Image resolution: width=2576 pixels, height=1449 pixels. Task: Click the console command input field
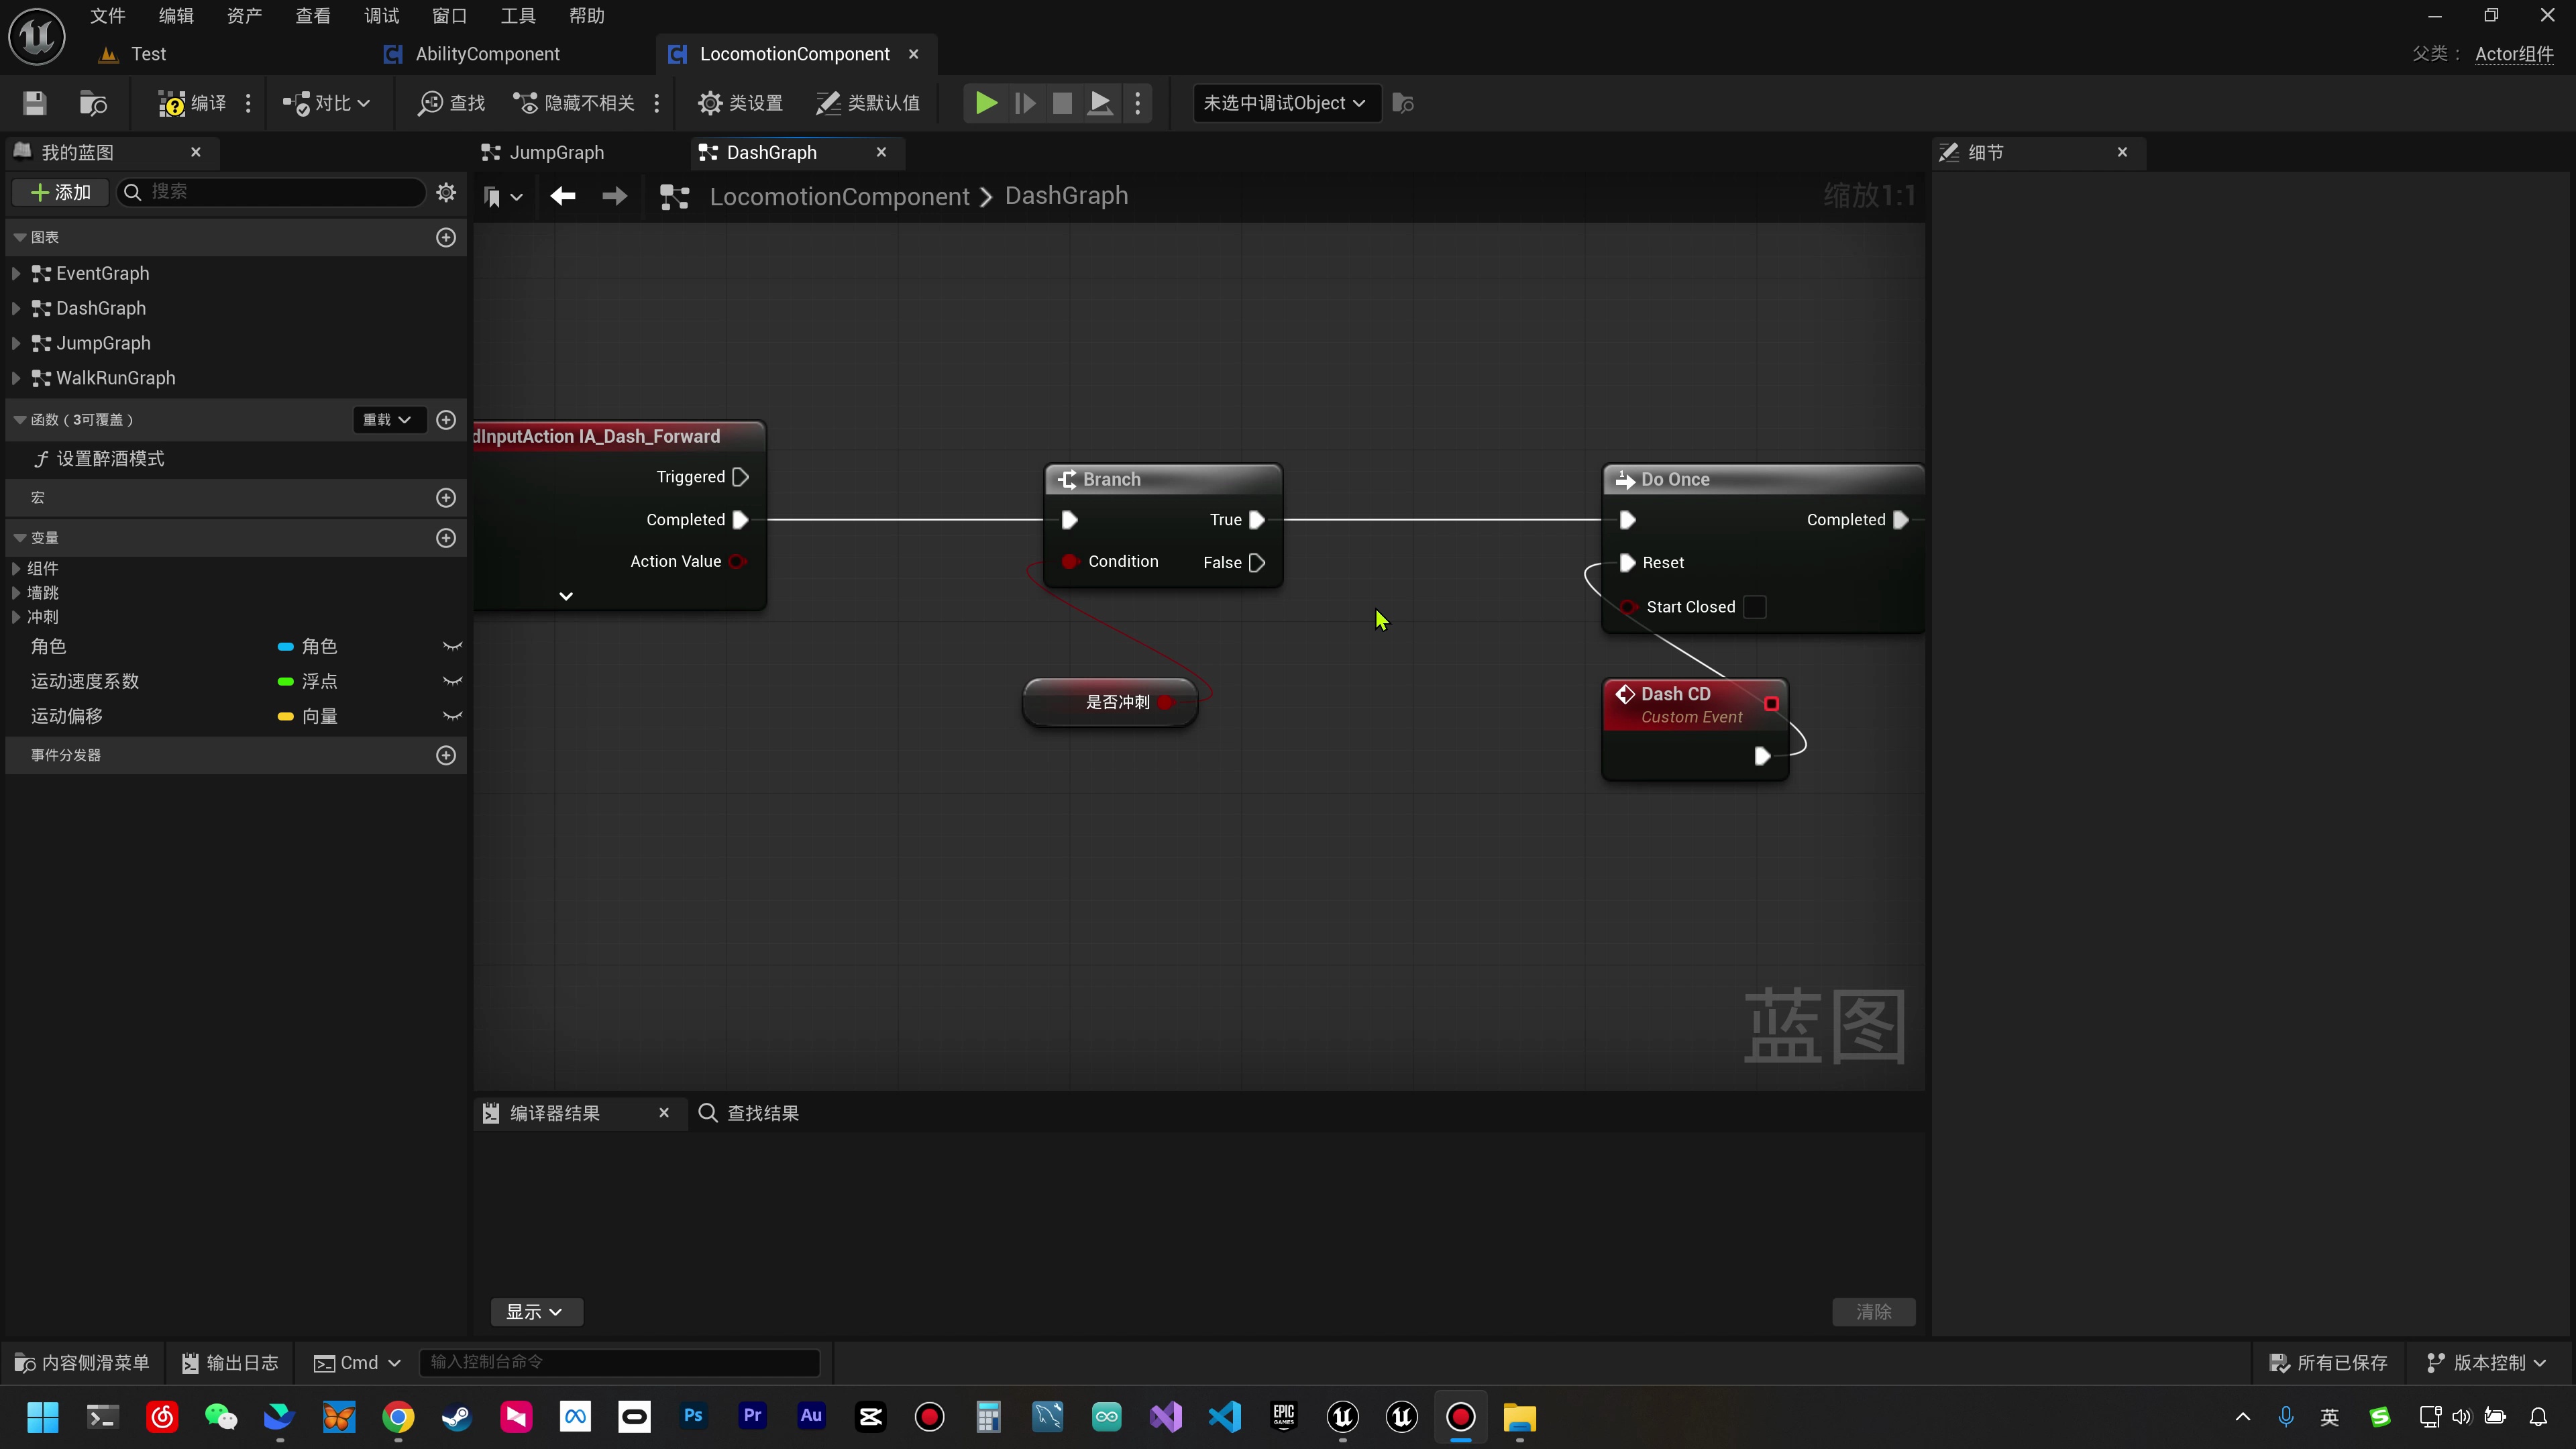pyautogui.click(x=619, y=1362)
